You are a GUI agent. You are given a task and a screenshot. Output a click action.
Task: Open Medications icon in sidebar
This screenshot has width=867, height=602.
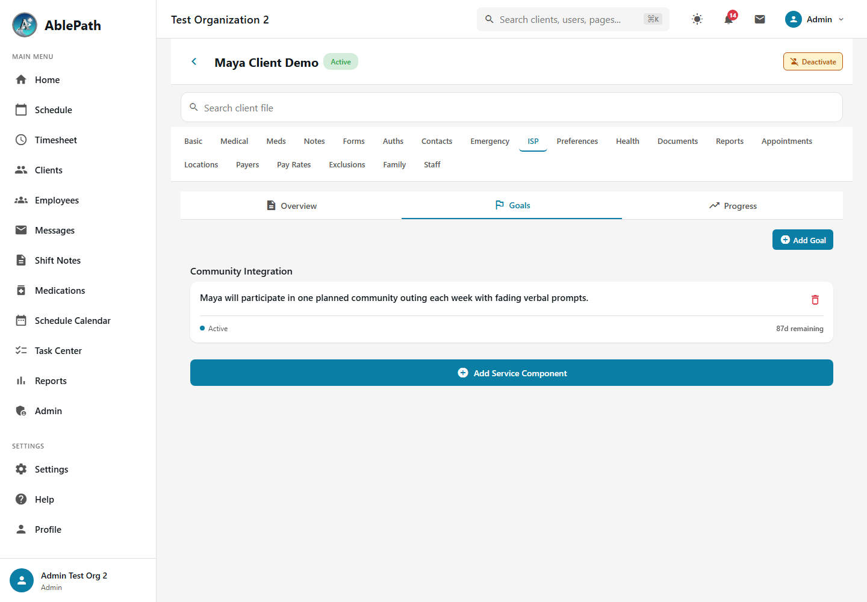pos(21,290)
